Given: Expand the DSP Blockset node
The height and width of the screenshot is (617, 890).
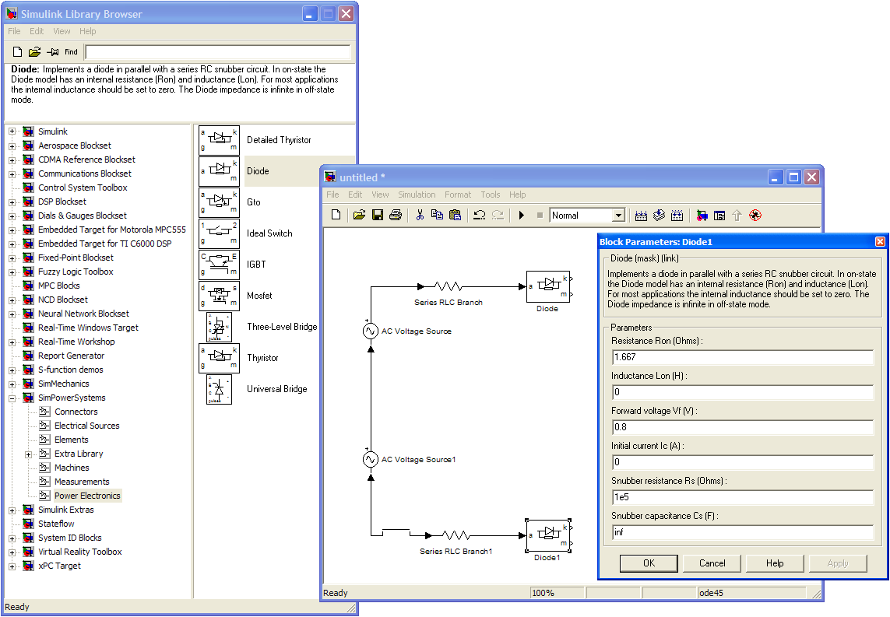Looking at the screenshot, I should [12, 202].
